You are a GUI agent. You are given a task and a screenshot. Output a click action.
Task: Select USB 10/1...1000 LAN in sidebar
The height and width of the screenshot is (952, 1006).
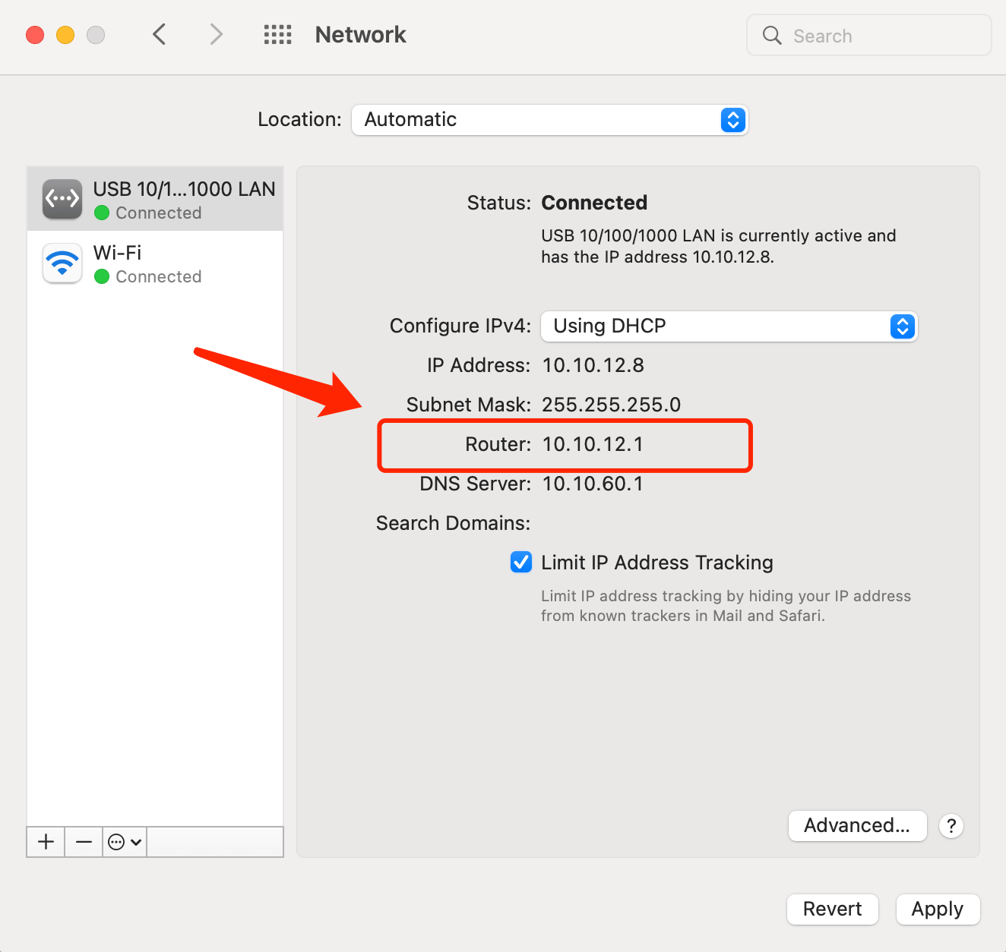point(155,199)
